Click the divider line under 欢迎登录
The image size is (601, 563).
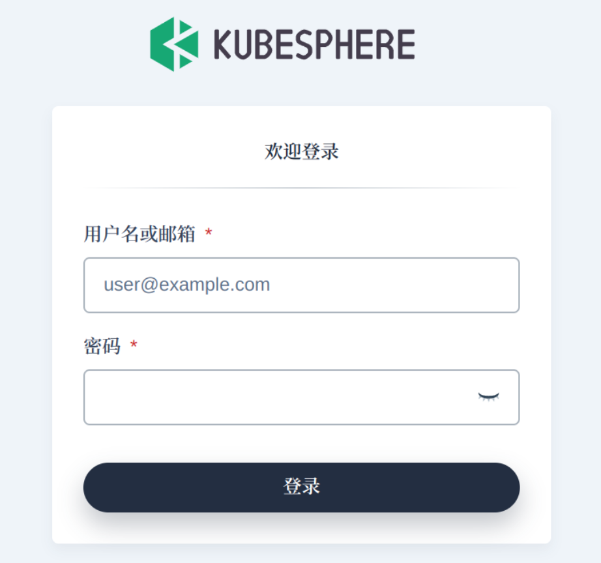pyautogui.click(x=301, y=188)
